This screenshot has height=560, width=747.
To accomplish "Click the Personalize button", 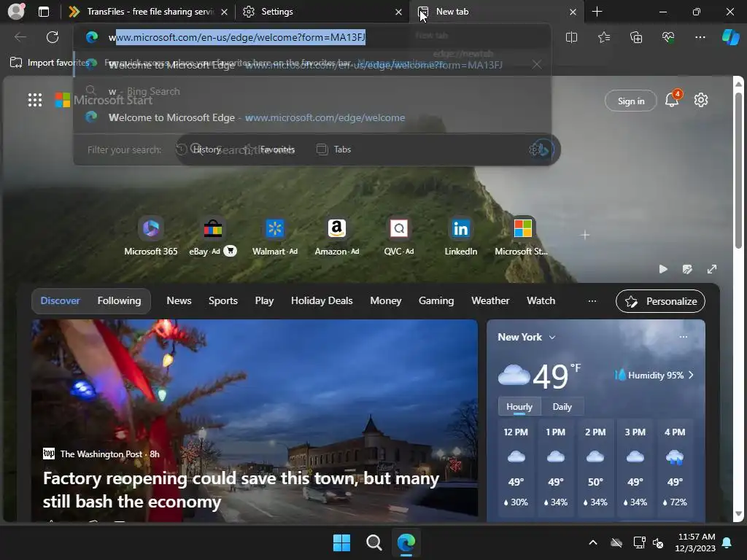I will [x=660, y=301].
